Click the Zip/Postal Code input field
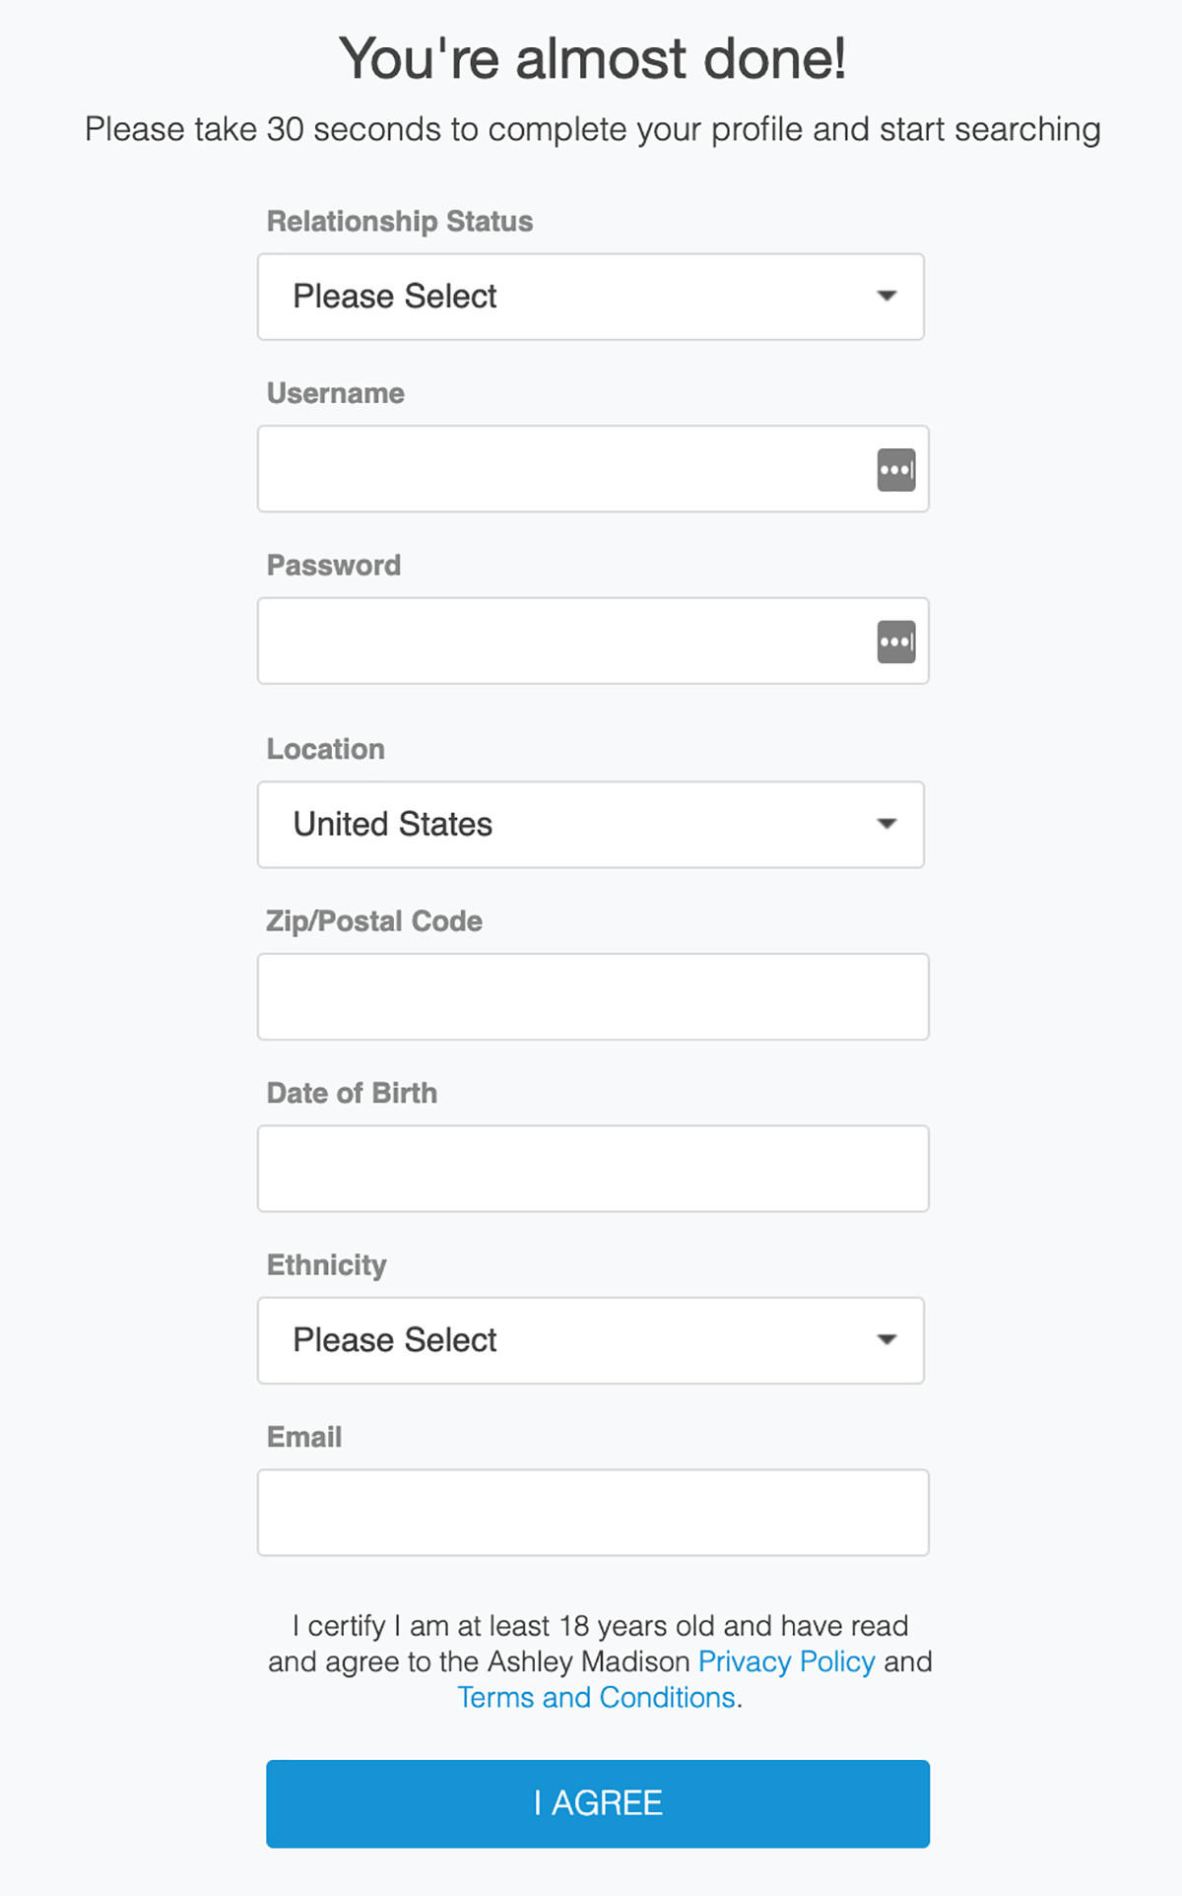 (x=593, y=996)
